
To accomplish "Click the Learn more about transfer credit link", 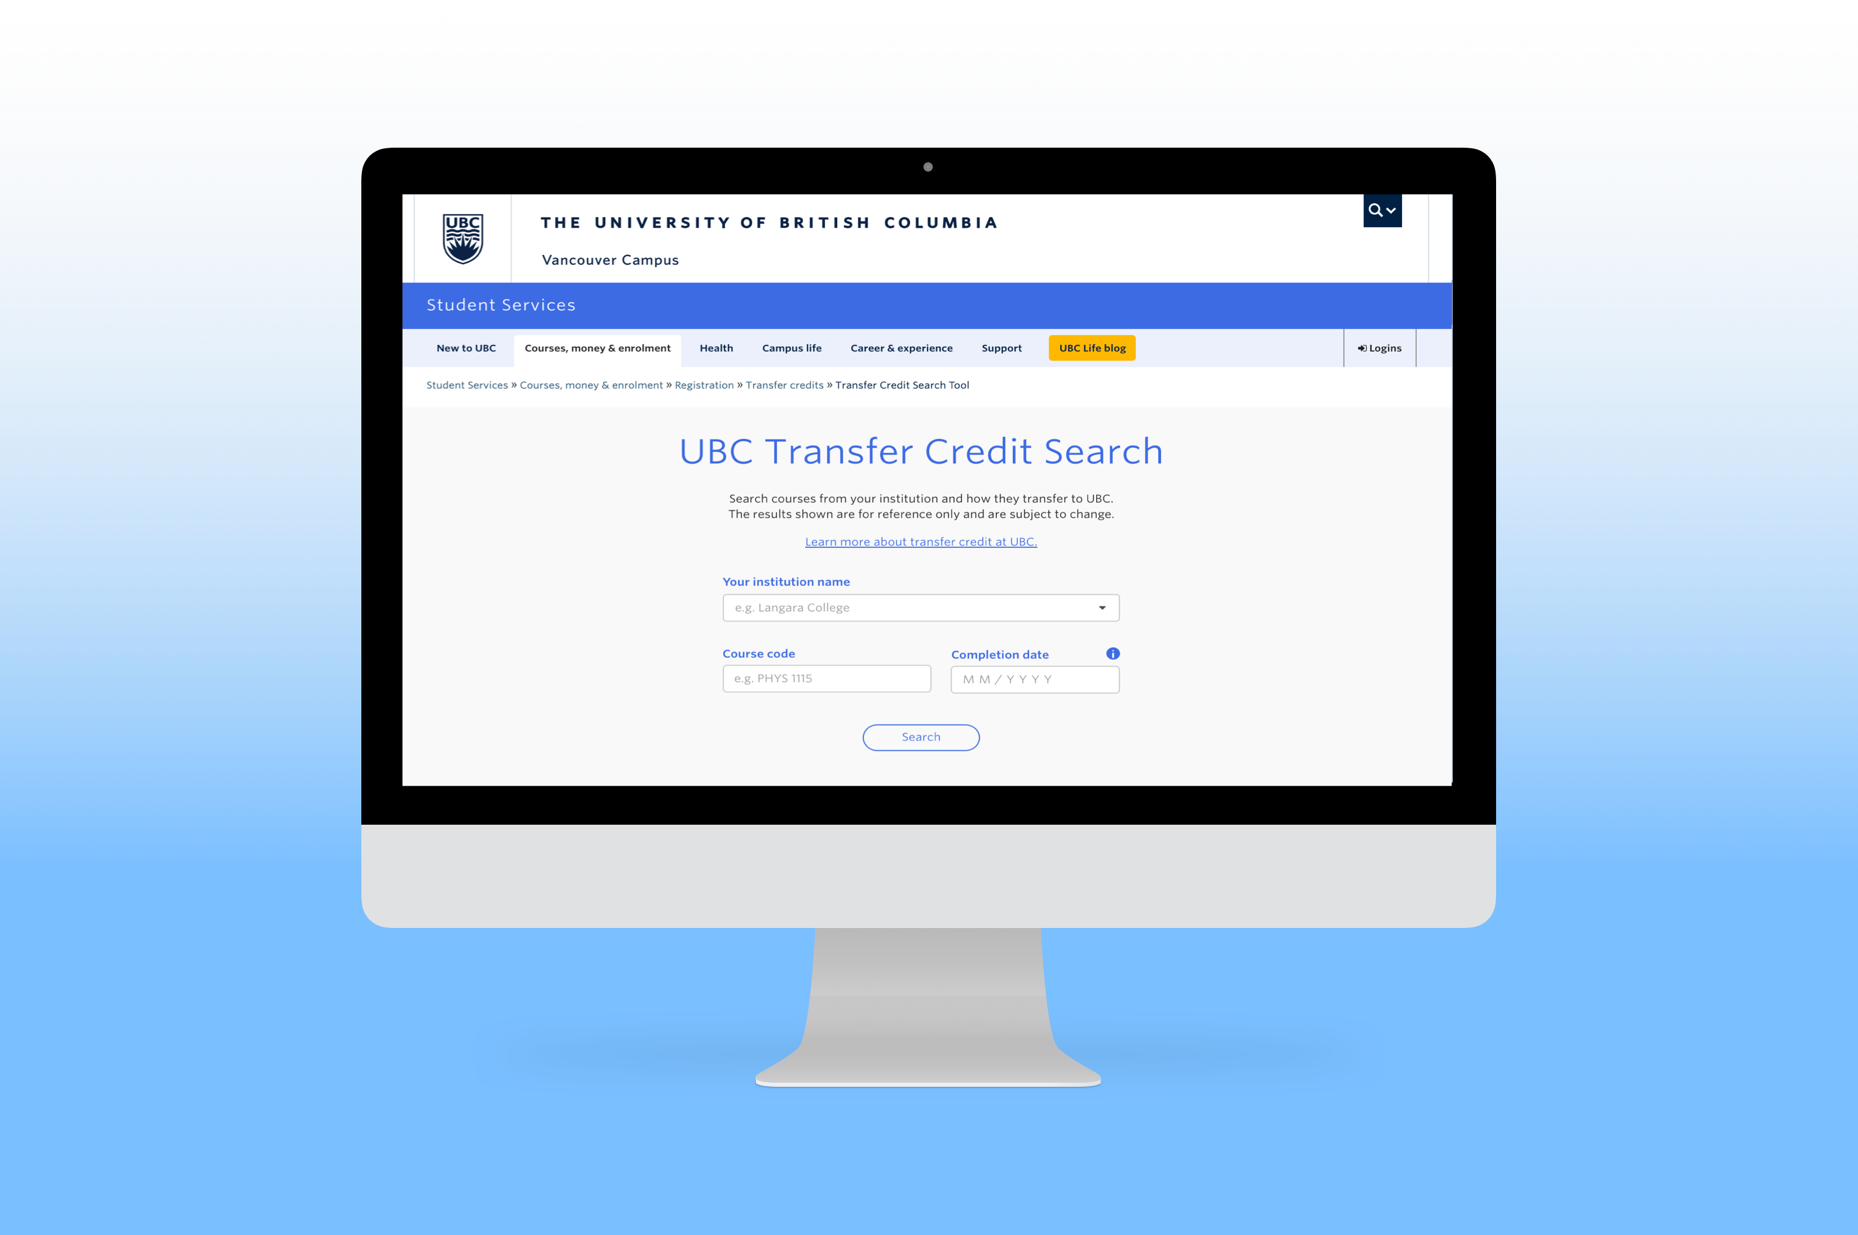I will pos(921,540).
